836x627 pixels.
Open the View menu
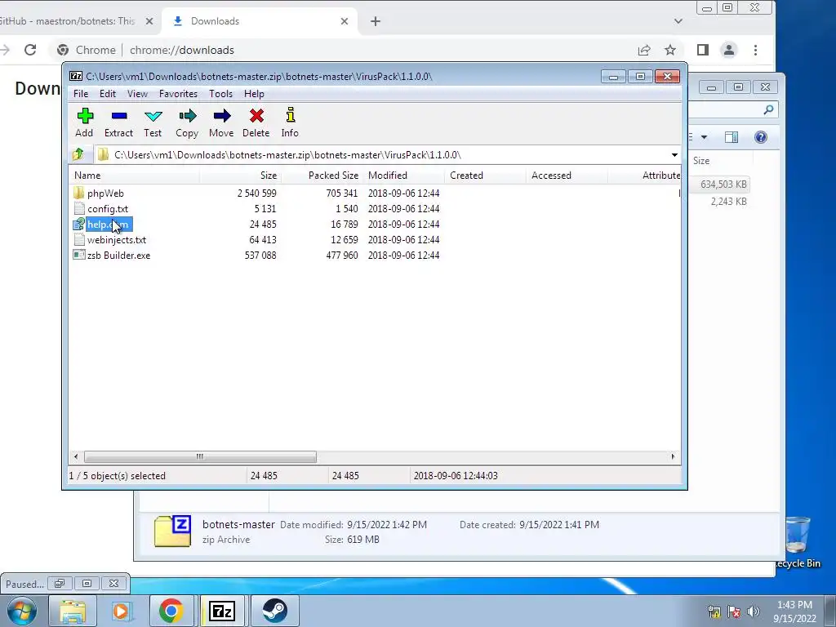coord(137,93)
